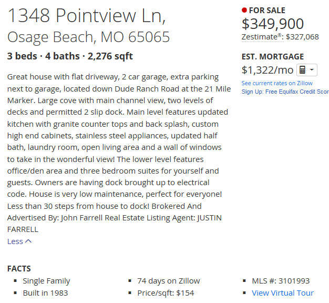Click the Osage Beach, MO 65065 line
This screenshot has width=329, height=303.
pos(88,37)
